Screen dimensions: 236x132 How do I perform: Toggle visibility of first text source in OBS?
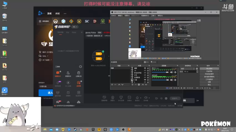(x=145, y=68)
